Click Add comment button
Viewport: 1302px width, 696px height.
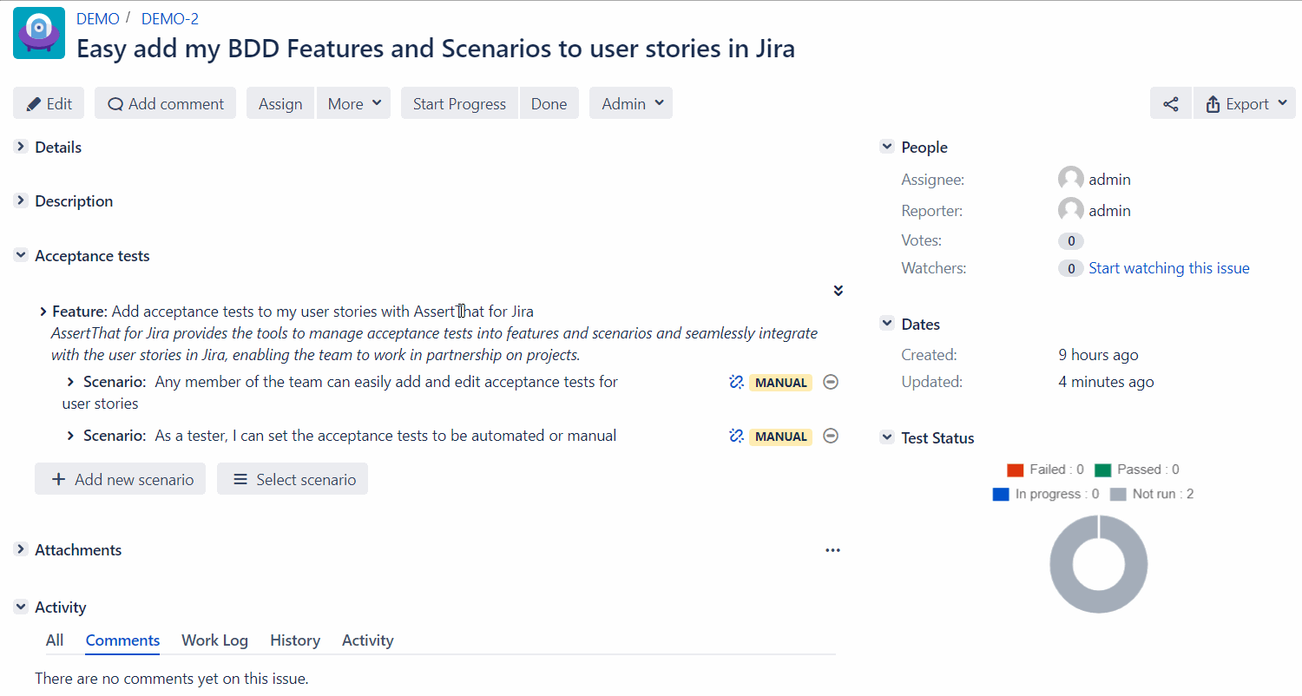click(x=165, y=103)
